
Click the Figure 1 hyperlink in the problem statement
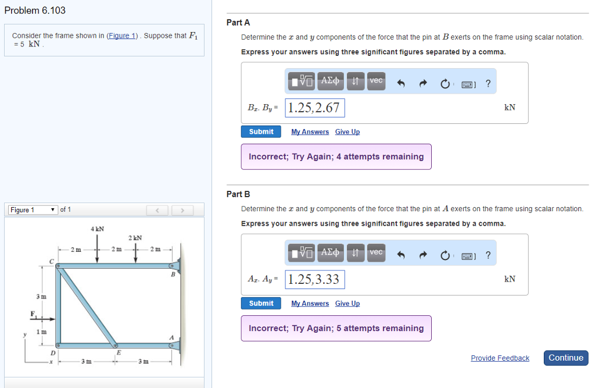tap(122, 35)
